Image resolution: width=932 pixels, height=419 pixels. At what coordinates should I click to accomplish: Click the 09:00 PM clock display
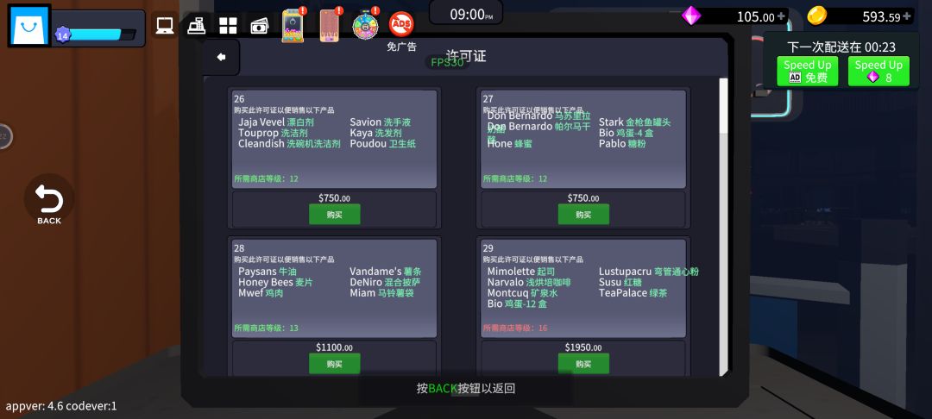(466, 14)
